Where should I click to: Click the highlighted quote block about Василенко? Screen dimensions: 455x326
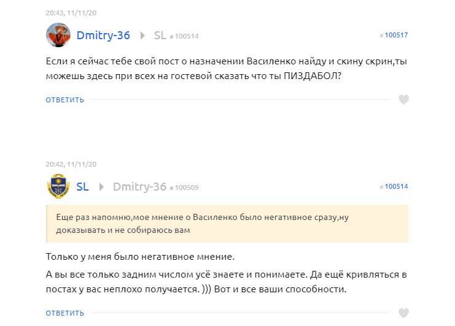point(227,224)
